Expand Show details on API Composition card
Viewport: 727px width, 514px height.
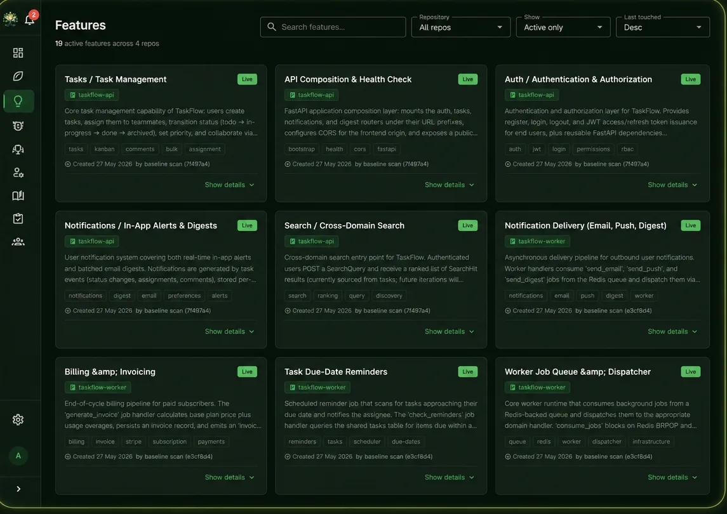pos(450,185)
